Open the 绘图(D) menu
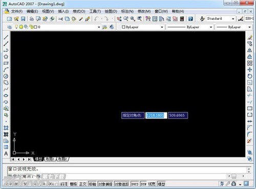This screenshot has width=256, height=189. [111, 11]
